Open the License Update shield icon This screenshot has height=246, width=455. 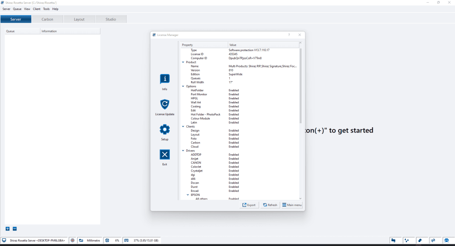tap(164, 104)
